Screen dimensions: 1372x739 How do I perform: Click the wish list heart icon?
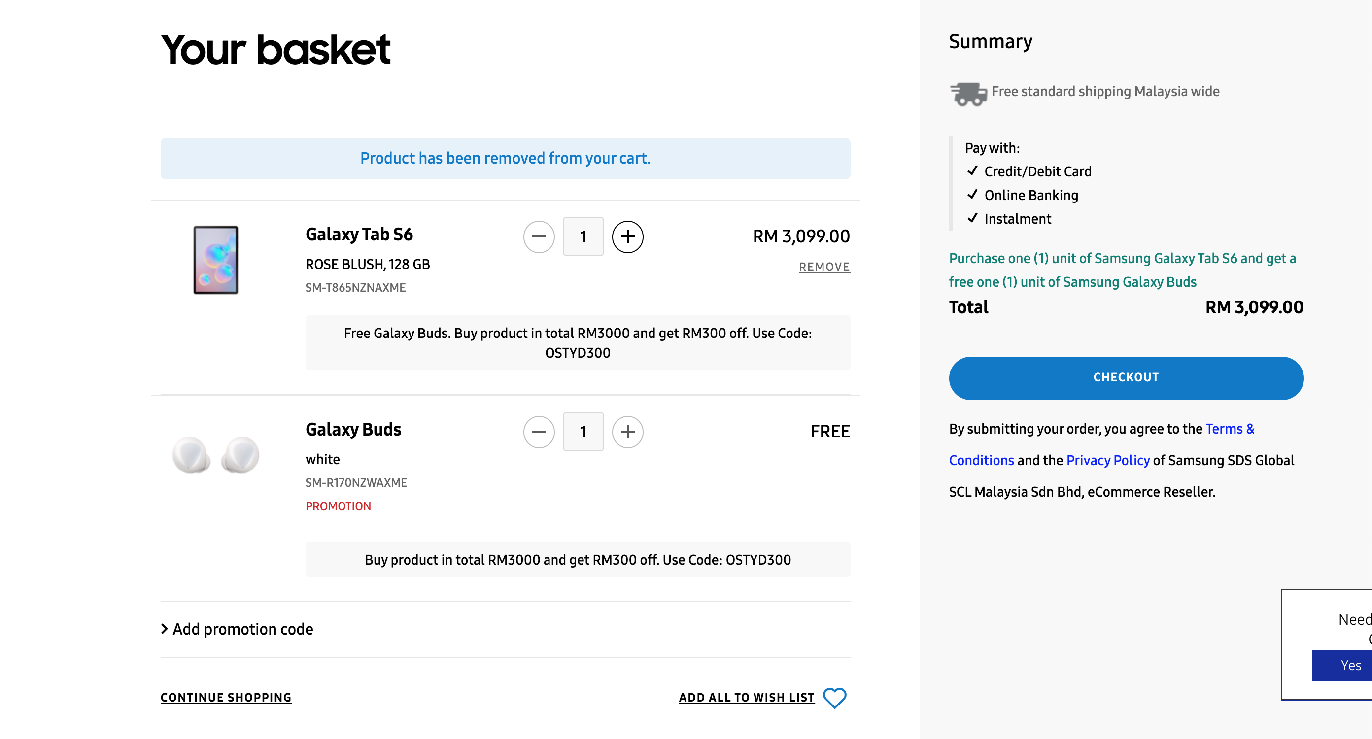click(834, 698)
